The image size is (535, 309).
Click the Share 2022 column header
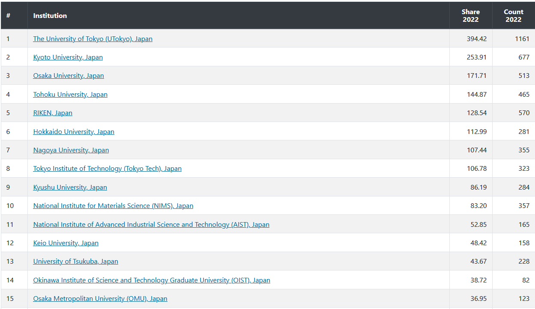[471, 15]
